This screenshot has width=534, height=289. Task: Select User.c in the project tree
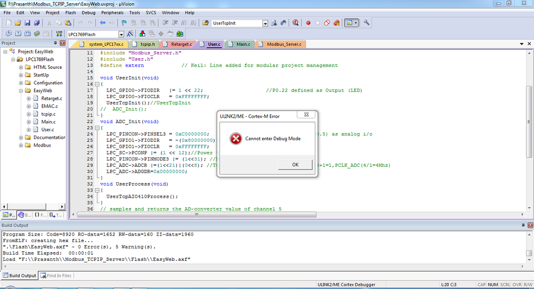[48, 130]
